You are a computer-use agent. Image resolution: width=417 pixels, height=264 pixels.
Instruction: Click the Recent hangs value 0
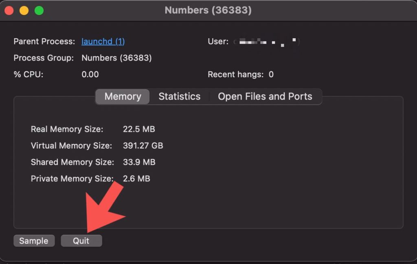tap(271, 74)
